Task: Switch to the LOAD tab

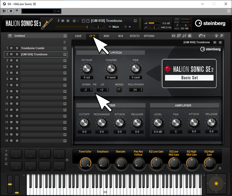Action: coord(78,36)
